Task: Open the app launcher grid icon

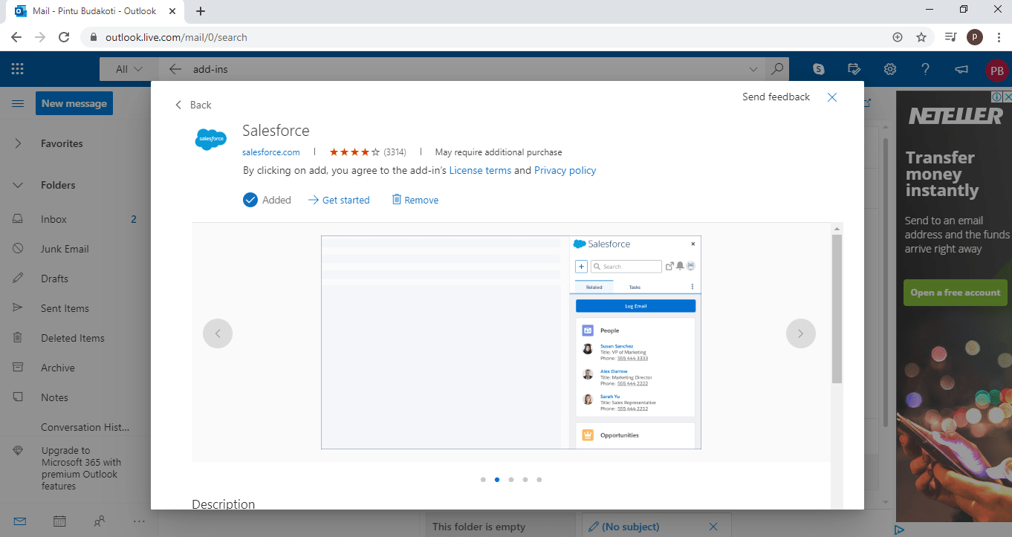Action: (18, 69)
